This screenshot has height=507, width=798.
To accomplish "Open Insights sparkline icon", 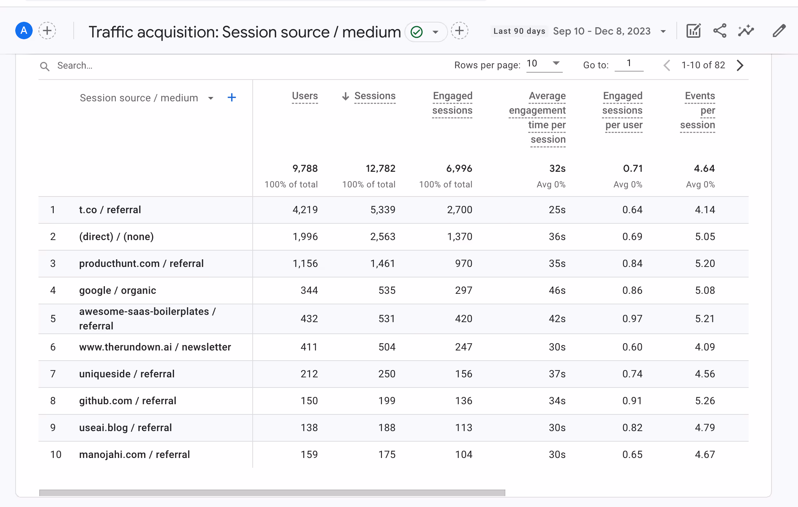I will 746,31.
